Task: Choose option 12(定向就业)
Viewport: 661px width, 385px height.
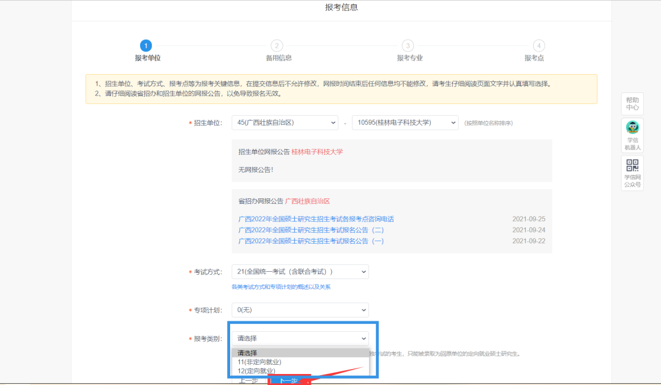Action: [x=300, y=371]
